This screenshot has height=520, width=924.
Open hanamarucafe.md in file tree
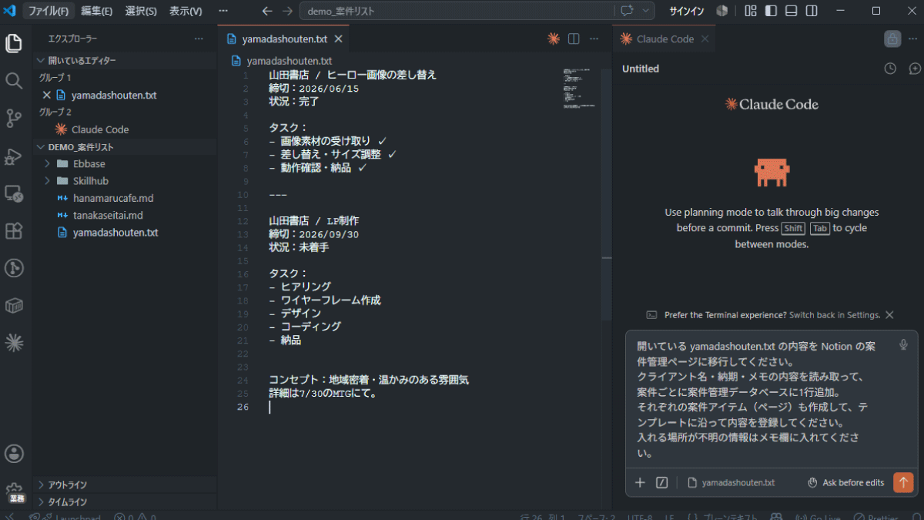coord(113,198)
